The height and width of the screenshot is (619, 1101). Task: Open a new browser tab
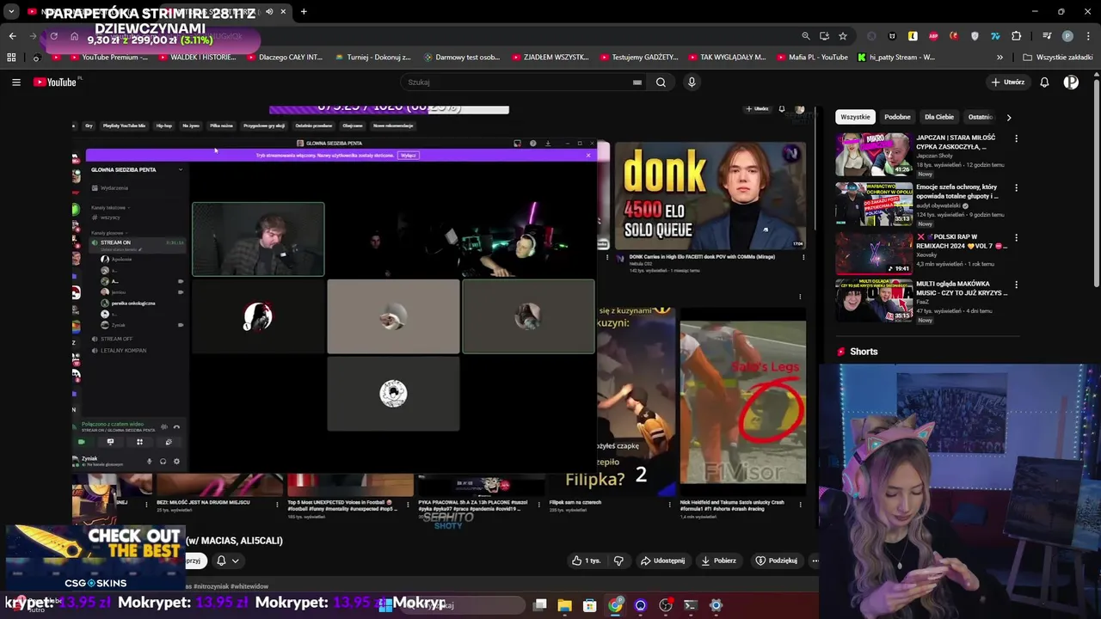click(304, 12)
